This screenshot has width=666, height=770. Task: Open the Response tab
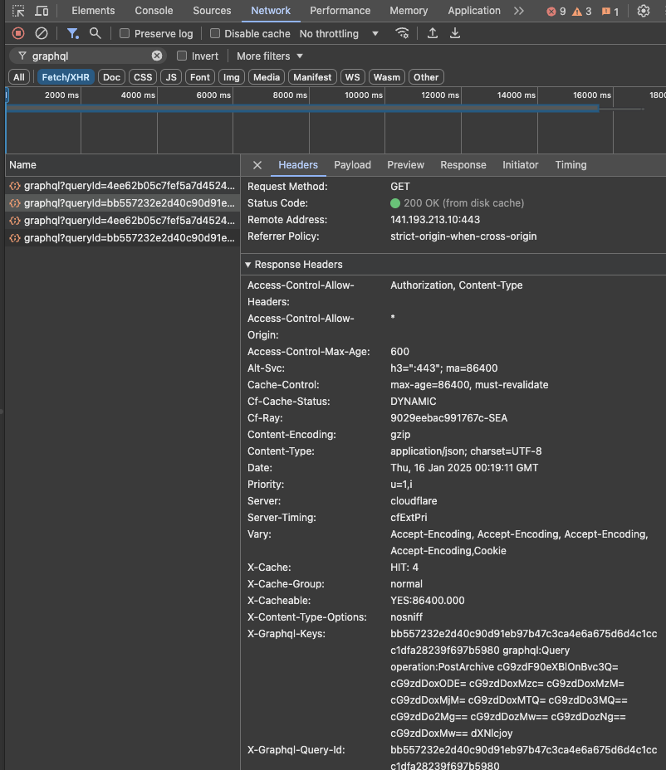[x=463, y=165]
